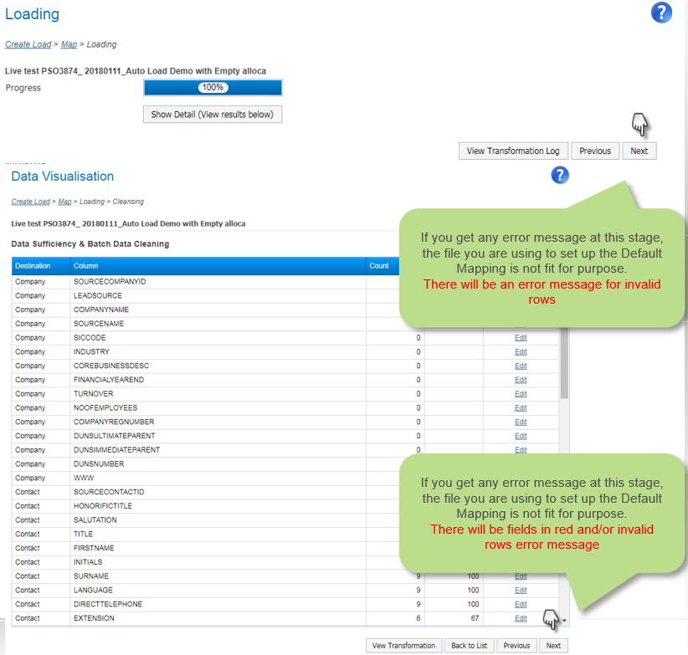Click the 100% progress bar
Image resolution: width=688 pixels, height=655 pixels.
[213, 88]
